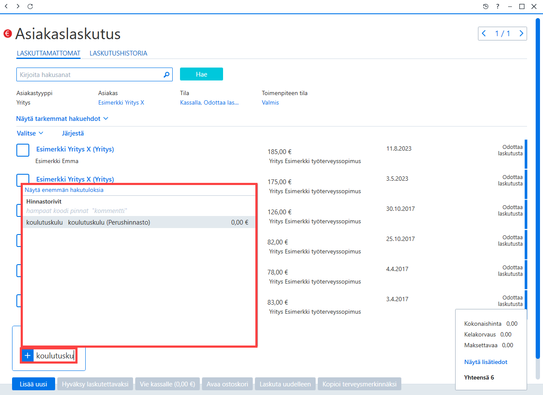Open help via the question mark icon
Screen dimensions: 543x395
click(x=498, y=6)
